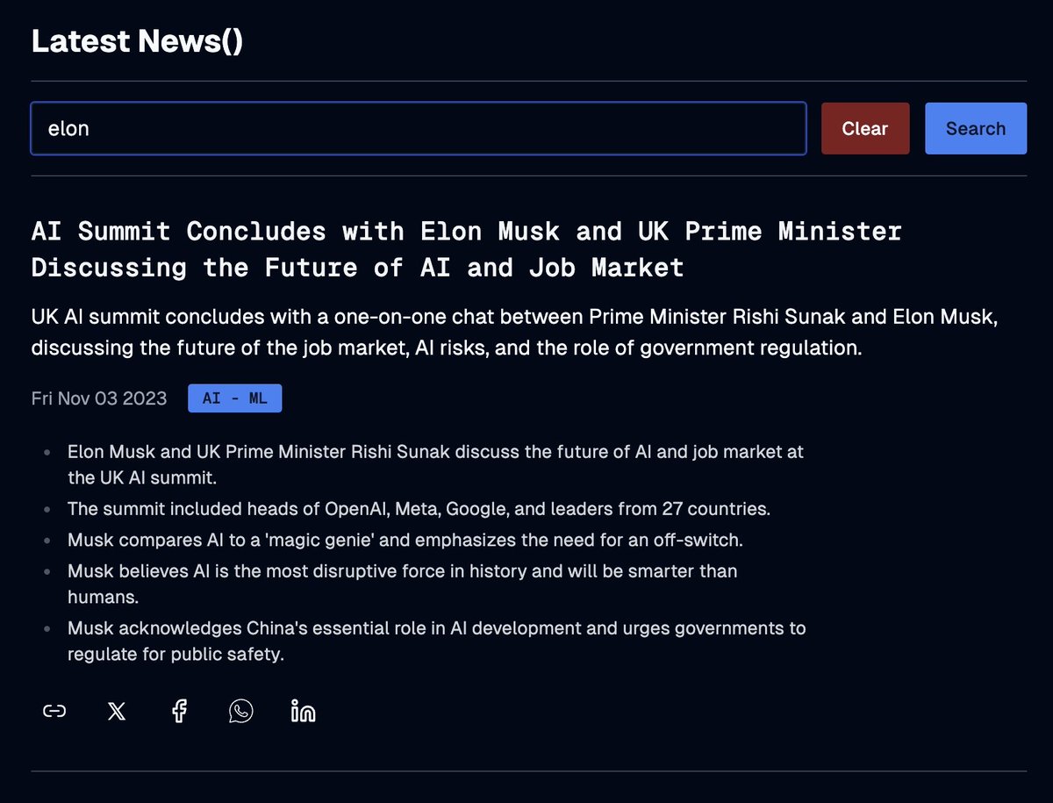Share the article on Facebook
Image resolution: width=1053 pixels, height=803 pixels.
(x=179, y=711)
